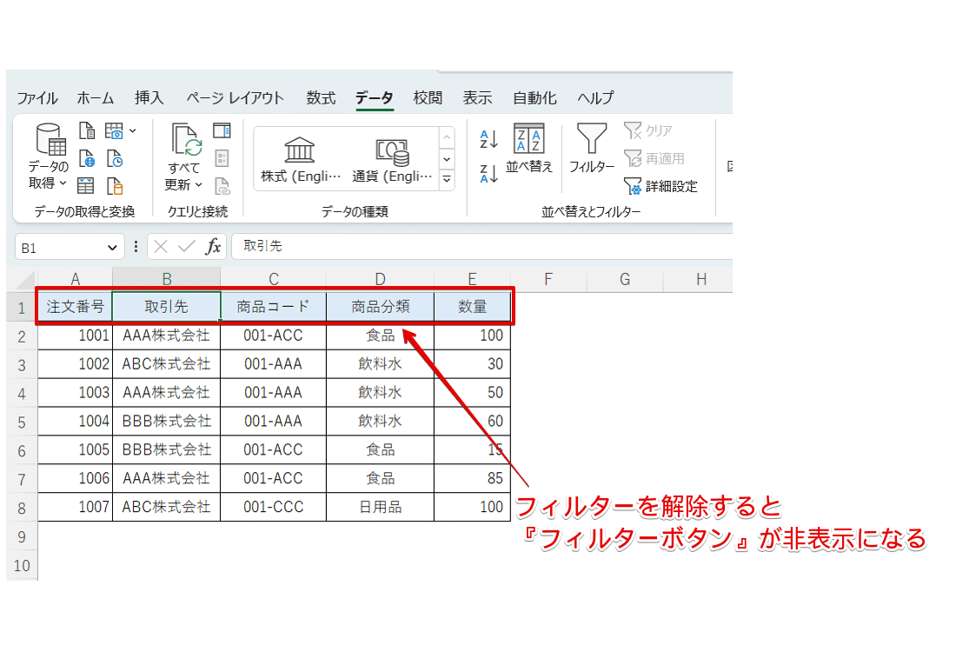Open the 並べ替え sort dialog
This screenshot has height=652, width=956.
point(528,148)
